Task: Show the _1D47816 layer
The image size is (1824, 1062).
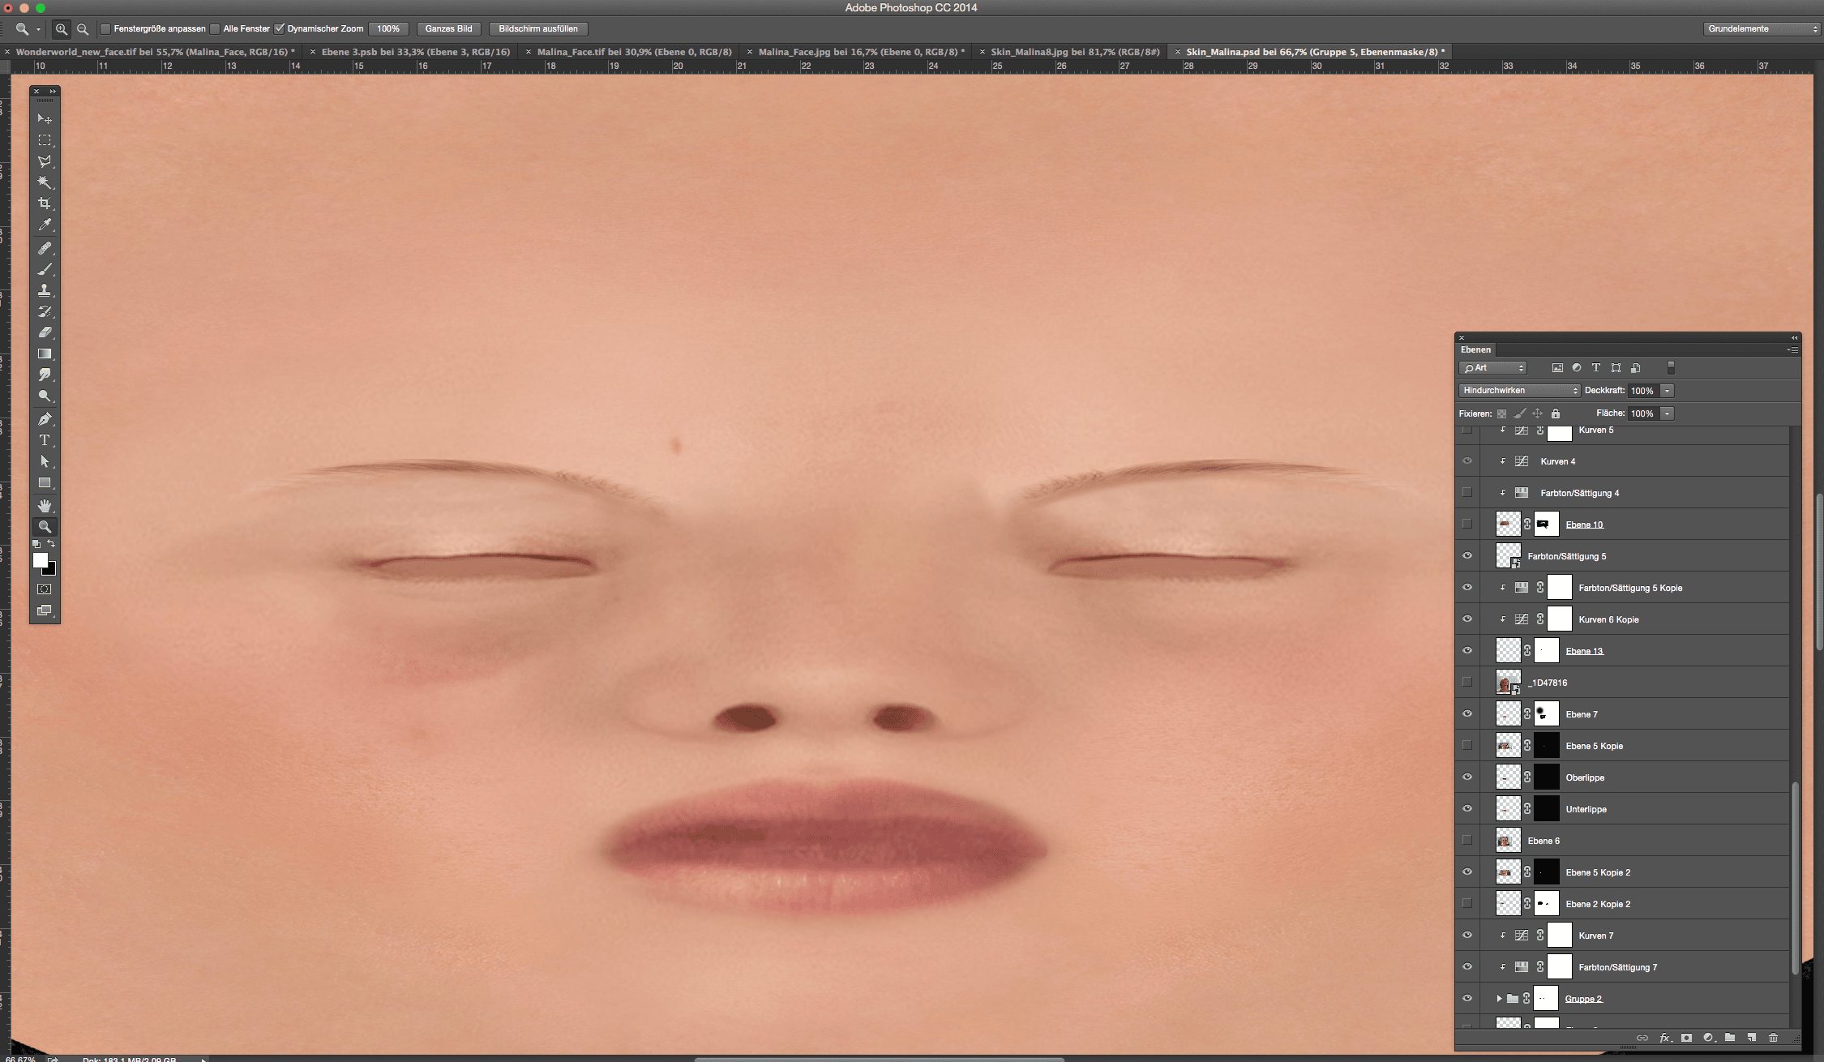Action: click(x=1467, y=683)
